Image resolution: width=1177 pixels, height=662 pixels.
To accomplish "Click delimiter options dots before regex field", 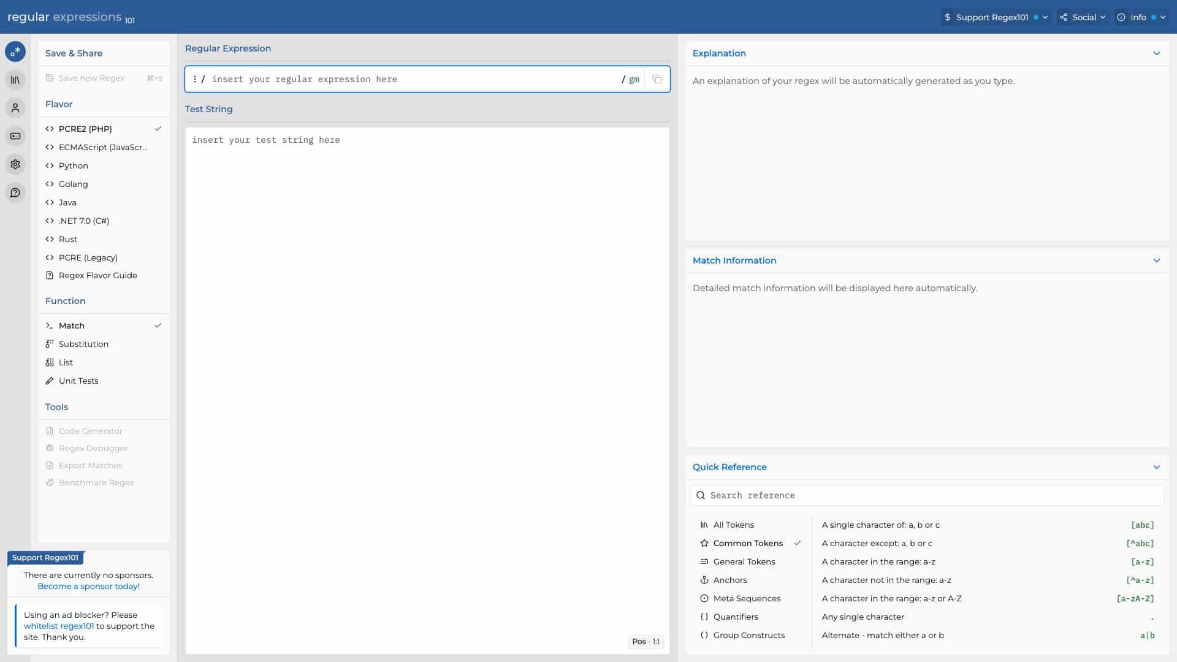I will pyautogui.click(x=194, y=79).
